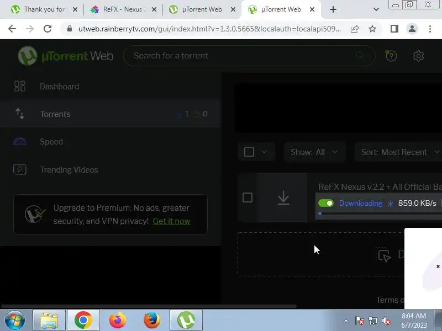Reload the current page
Screen dimensions: 442x331
[48, 29]
